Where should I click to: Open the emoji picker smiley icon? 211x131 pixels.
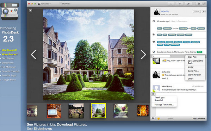tap(159, 118)
